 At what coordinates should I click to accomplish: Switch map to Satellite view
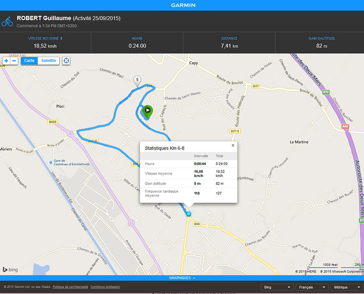(x=49, y=61)
